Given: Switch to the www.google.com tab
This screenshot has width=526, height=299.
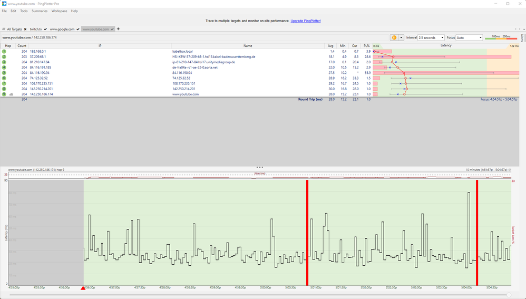Looking at the screenshot, I should (62, 29).
